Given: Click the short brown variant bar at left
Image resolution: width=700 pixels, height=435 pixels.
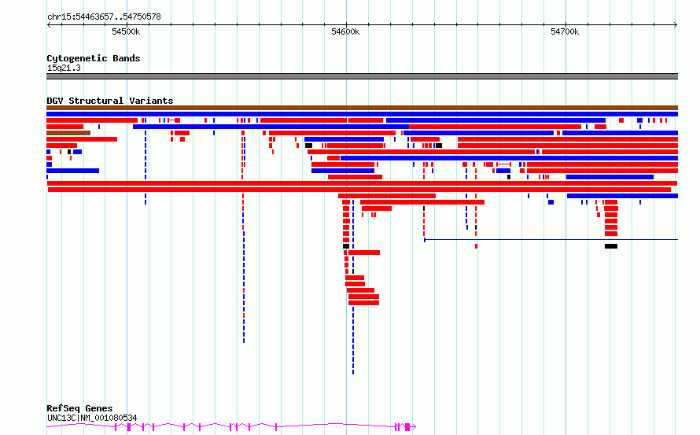Looking at the screenshot, I should coord(68,133).
